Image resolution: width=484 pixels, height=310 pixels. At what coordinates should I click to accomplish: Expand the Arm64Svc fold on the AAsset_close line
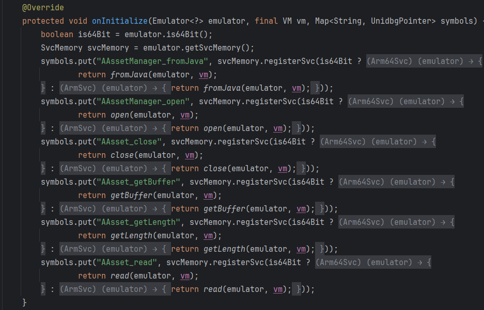[378, 142]
